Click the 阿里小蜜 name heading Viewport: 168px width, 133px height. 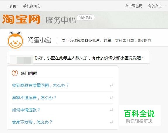pos(39,40)
